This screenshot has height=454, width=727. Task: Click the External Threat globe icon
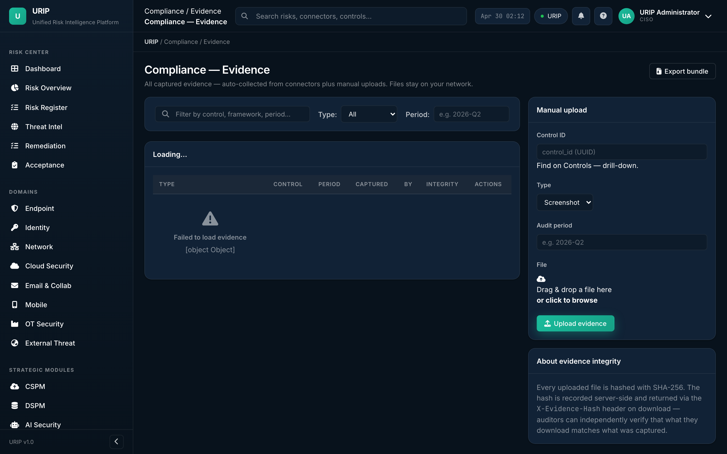pos(15,343)
